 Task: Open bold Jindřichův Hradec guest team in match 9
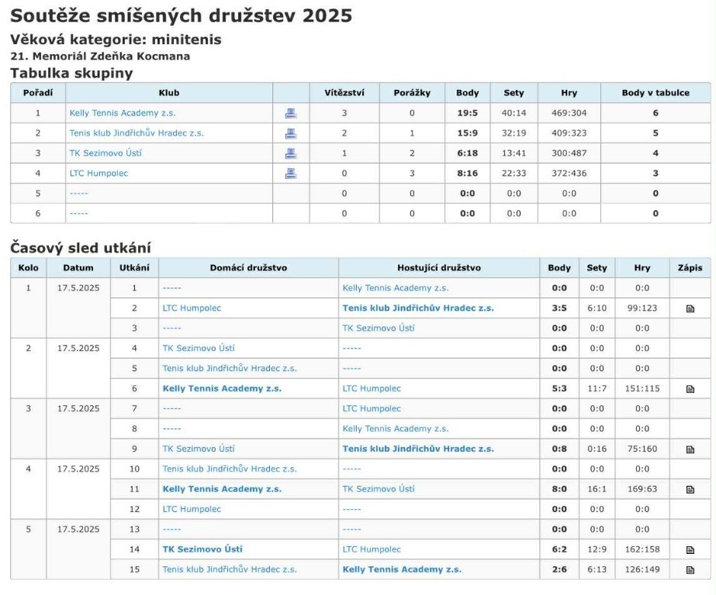click(418, 449)
